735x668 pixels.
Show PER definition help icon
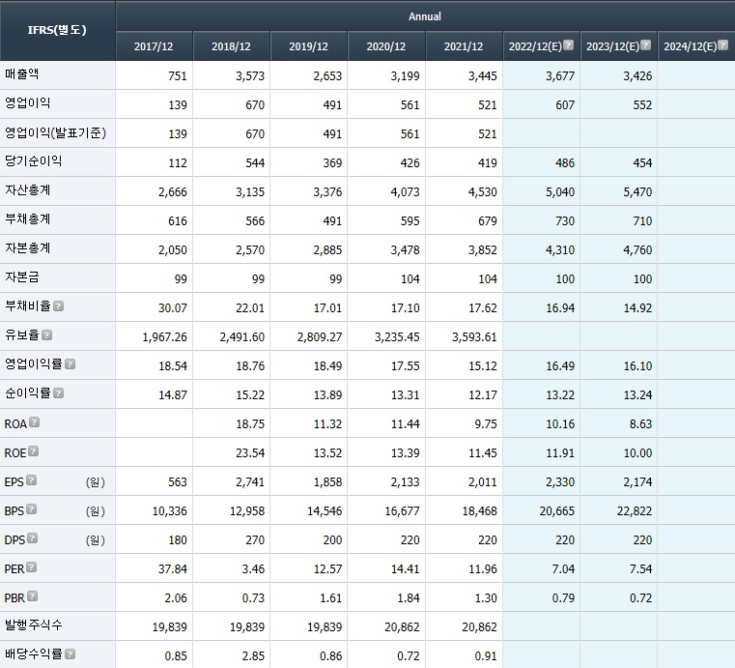pyautogui.click(x=31, y=567)
